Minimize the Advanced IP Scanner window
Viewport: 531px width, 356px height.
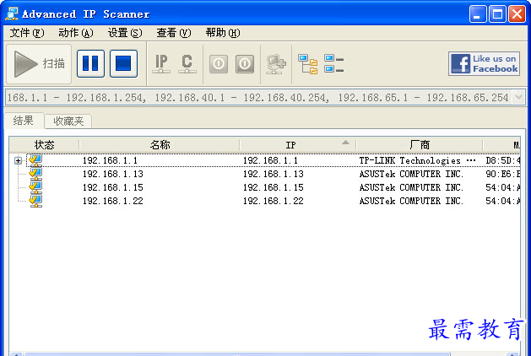478,14
